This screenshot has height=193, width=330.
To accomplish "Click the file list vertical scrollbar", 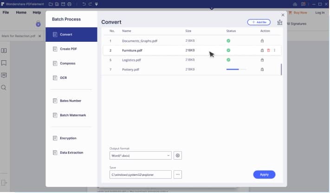I will tap(281, 69).
